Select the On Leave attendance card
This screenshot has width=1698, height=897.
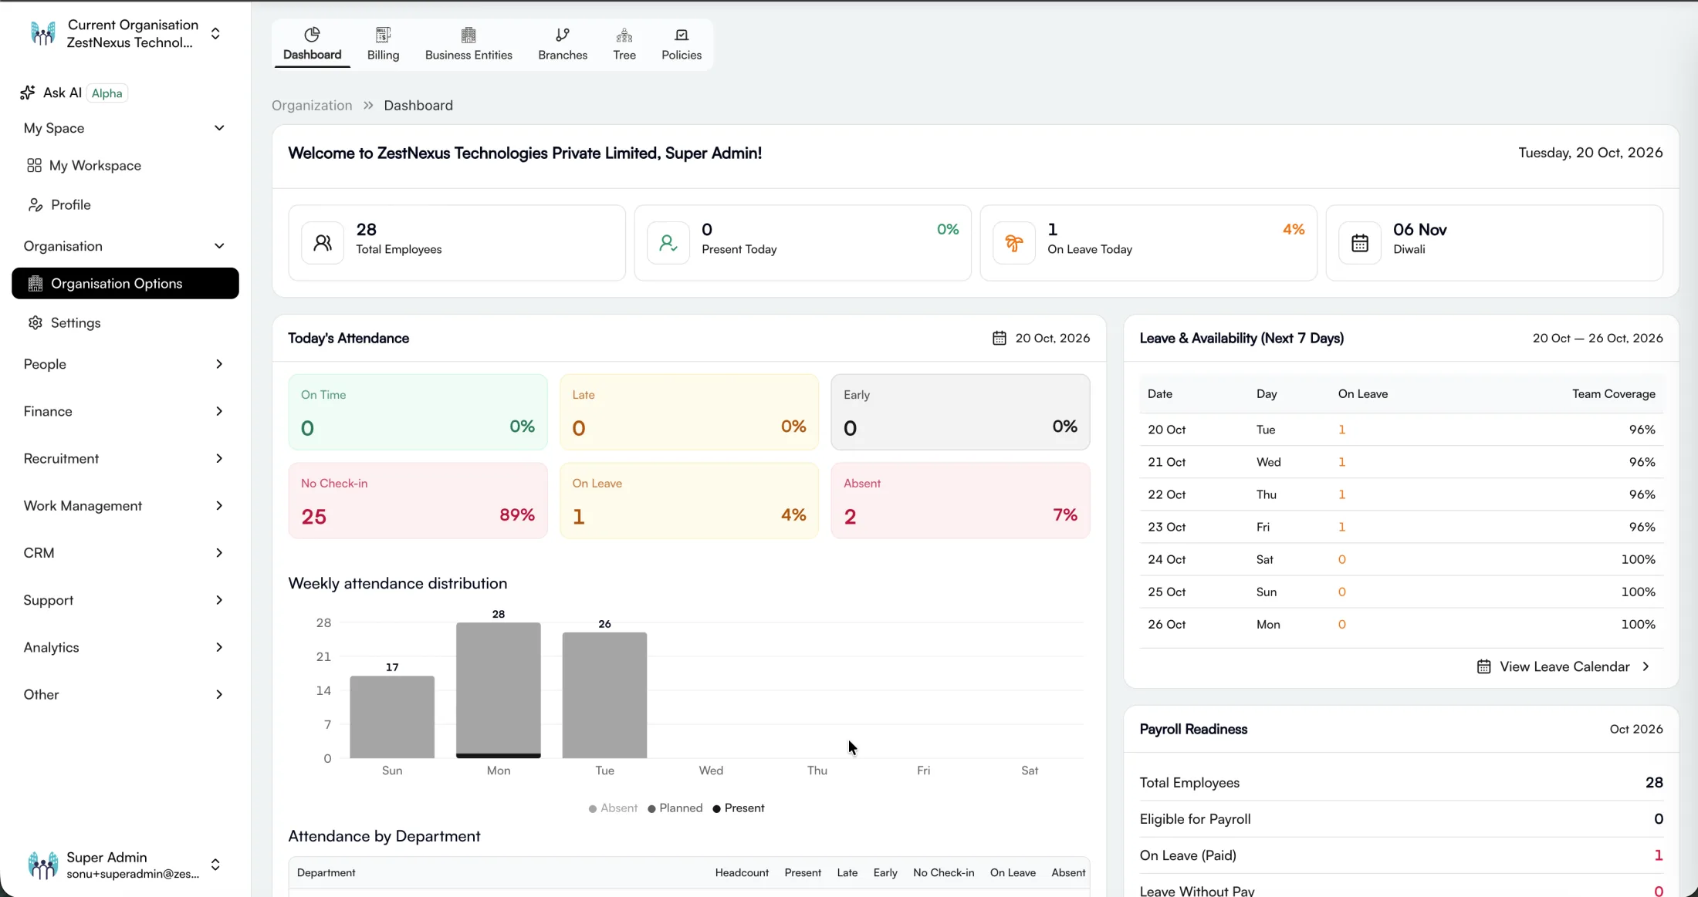click(x=688, y=501)
